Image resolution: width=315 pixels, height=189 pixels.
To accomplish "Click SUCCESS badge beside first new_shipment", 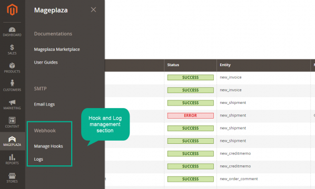I will 191,103.
